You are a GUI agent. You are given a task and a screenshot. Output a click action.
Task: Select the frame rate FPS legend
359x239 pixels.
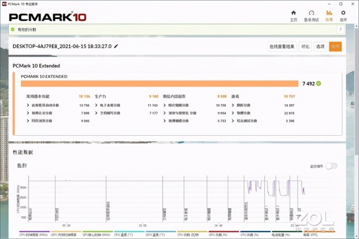coord(319,234)
